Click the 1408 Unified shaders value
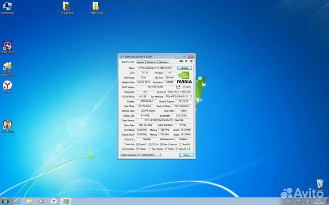The height and width of the screenshot is (205, 329). click(146, 101)
